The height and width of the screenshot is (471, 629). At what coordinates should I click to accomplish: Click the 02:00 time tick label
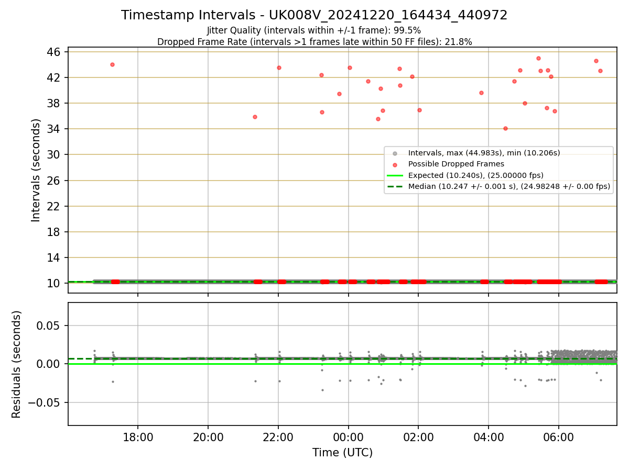point(418,437)
